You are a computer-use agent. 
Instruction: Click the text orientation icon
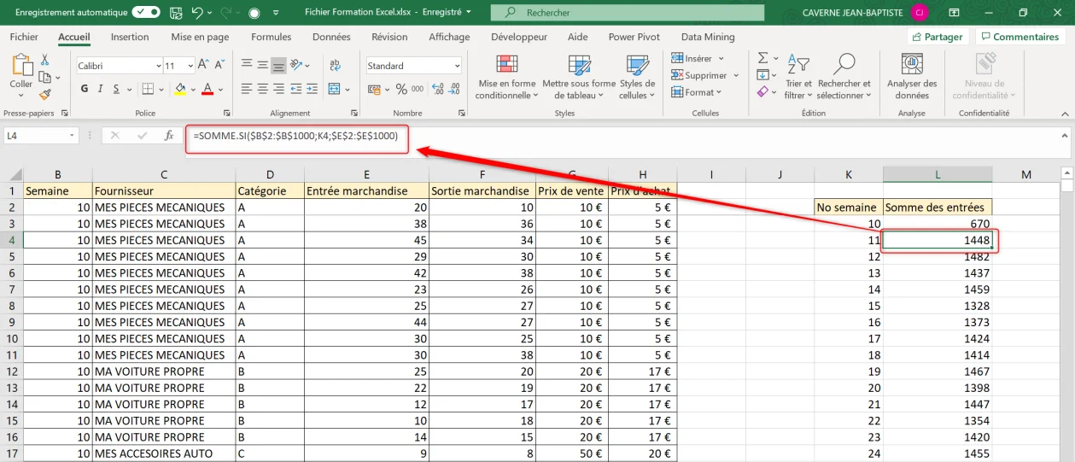(297, 65)
